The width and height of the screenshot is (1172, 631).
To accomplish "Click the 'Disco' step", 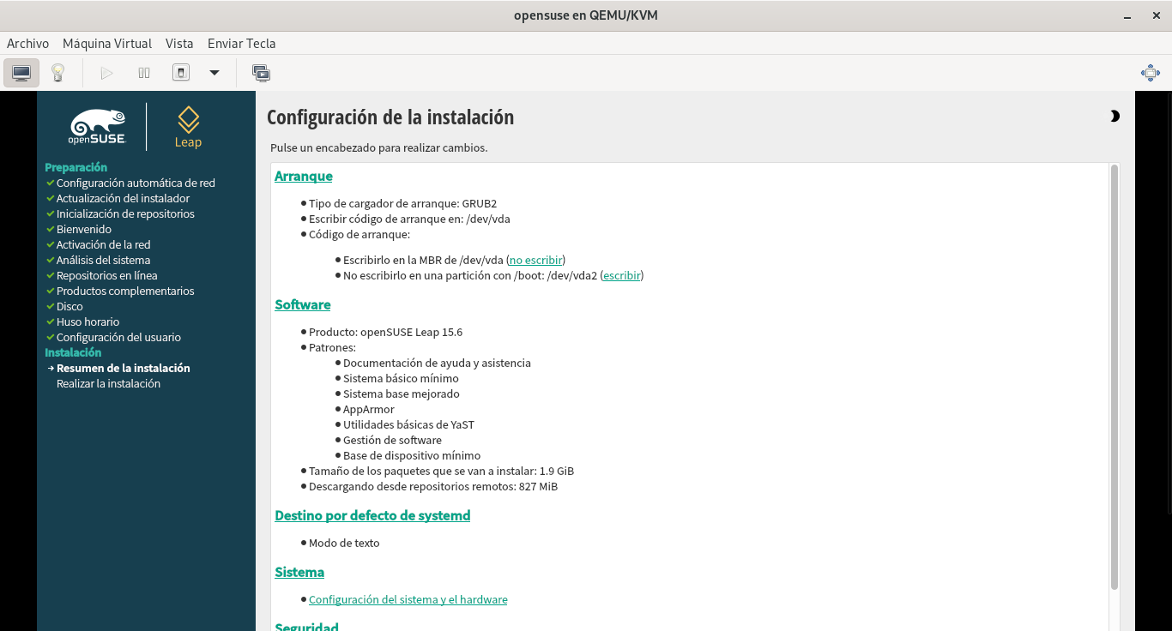I will pyautogui.click(x=69, y=306).
